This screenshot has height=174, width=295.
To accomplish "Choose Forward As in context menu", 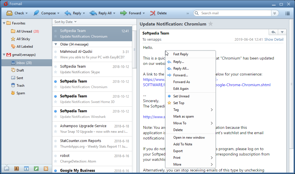I will [x=190, y=82].
